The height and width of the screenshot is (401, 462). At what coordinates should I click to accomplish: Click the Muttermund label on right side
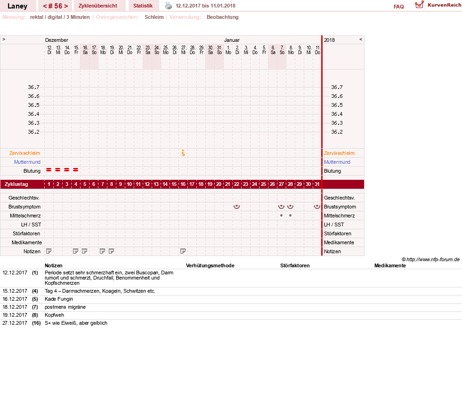click(337, 162)
